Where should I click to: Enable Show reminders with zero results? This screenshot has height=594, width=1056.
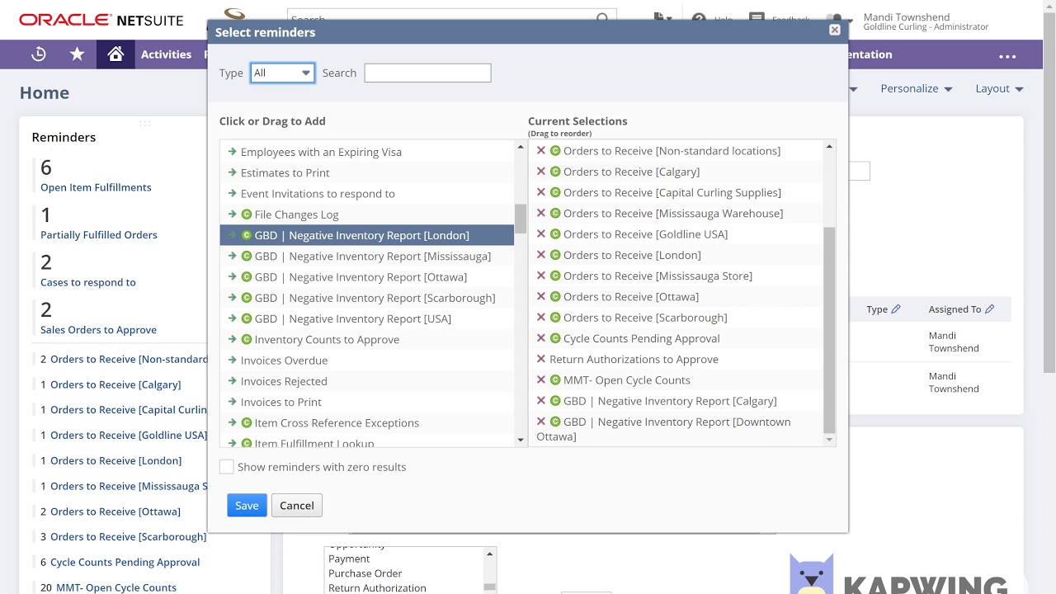pos(226,467)
